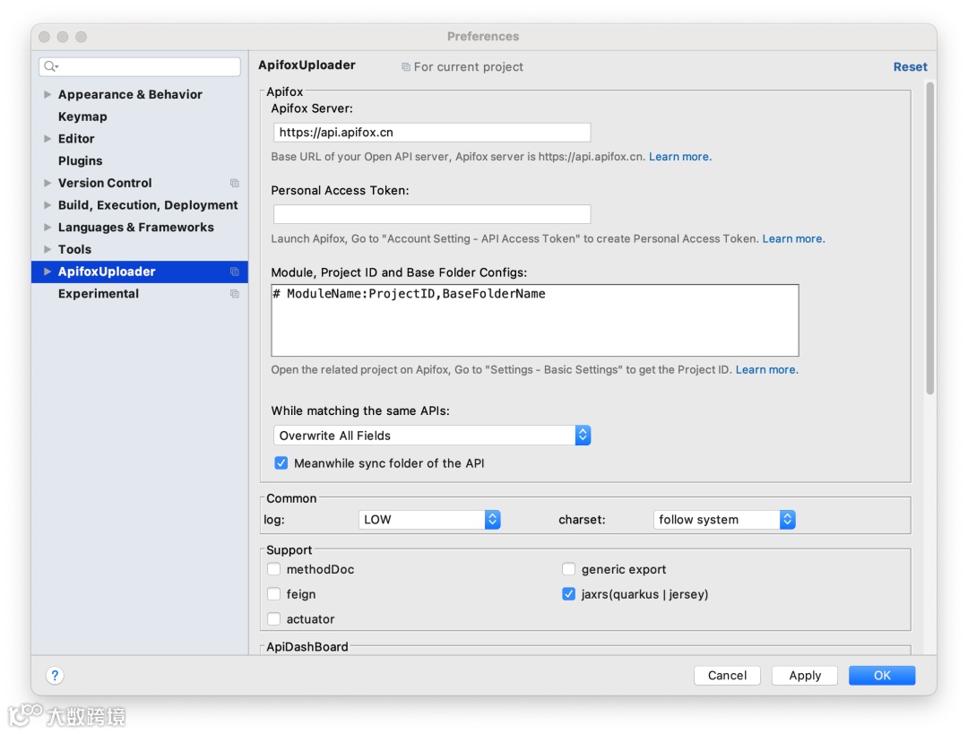Select Keymap in the settings sidebar
The height and width of the screenshot is (734, 968).
click(x=82, y=117)
